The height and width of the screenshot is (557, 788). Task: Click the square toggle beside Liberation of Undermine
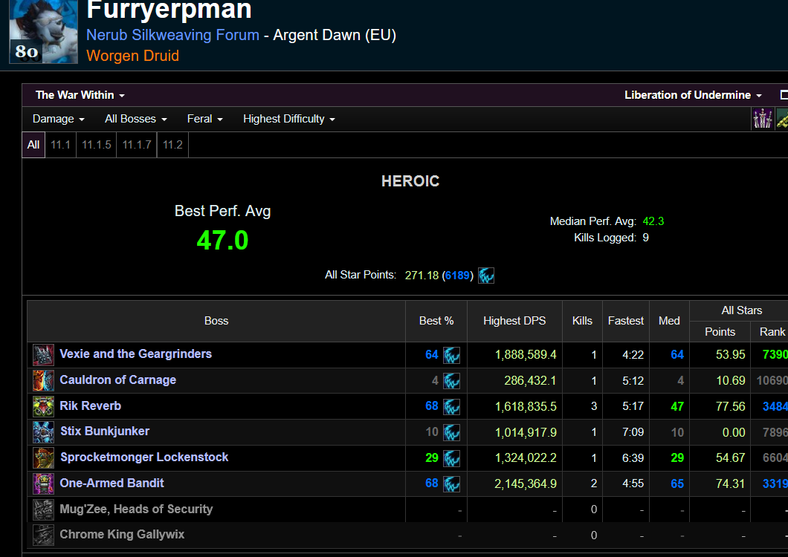tap(784, 95)
